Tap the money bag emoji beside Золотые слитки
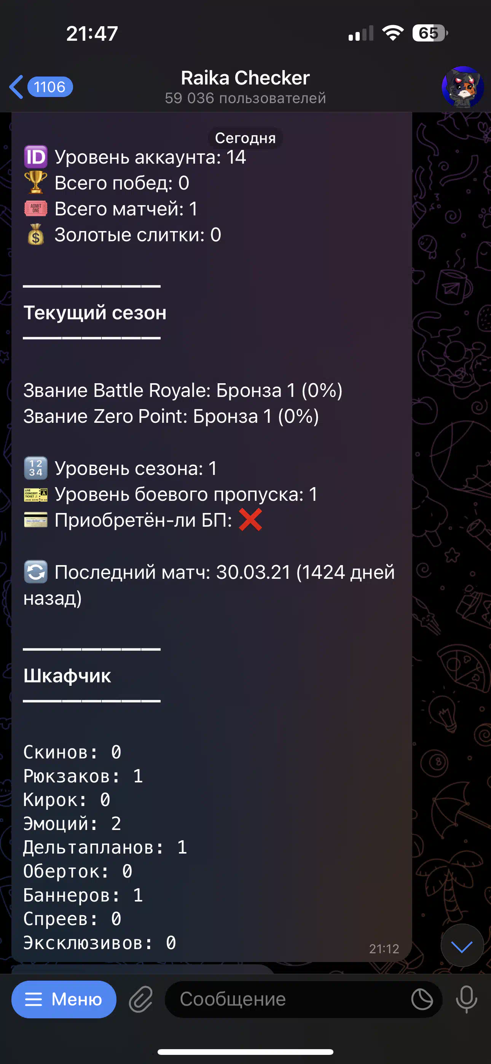The image size is (491, 1064). [x=35, y=235]
